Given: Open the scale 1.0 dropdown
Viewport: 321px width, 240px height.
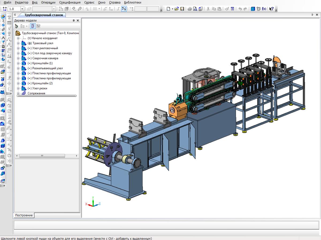Looking at the screenshot, I should 22,9.
